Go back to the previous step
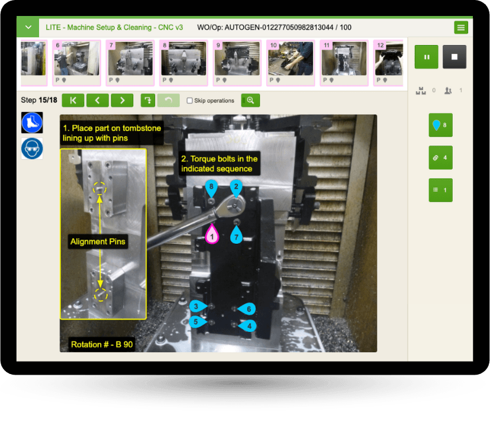This screenshot has height=435, width=490. tap(97, 100)
